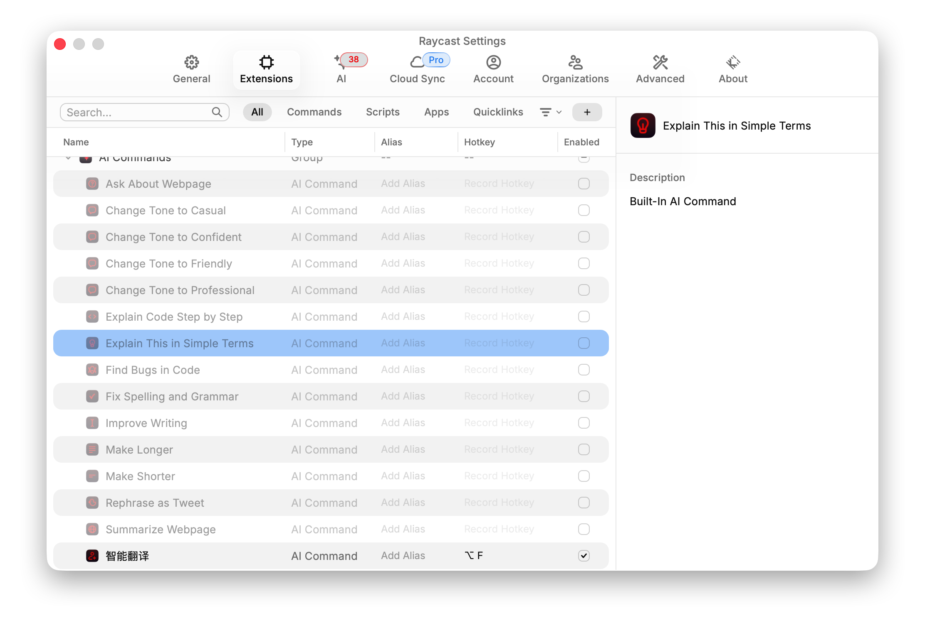Click the Improve Writing icon
The height and width of the screenshot is (633, 925).
(x=92, y=423)
